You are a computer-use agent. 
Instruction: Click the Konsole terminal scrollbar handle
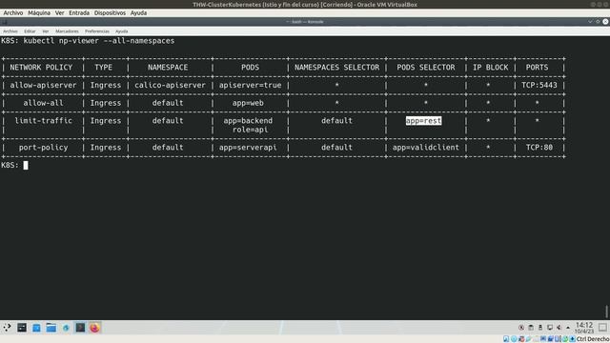606,312
